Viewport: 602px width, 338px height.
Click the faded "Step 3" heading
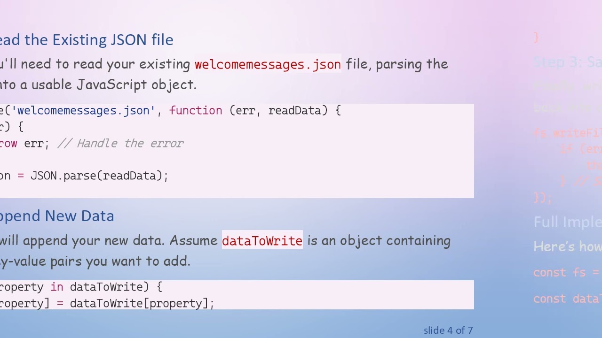coord(567,62)
